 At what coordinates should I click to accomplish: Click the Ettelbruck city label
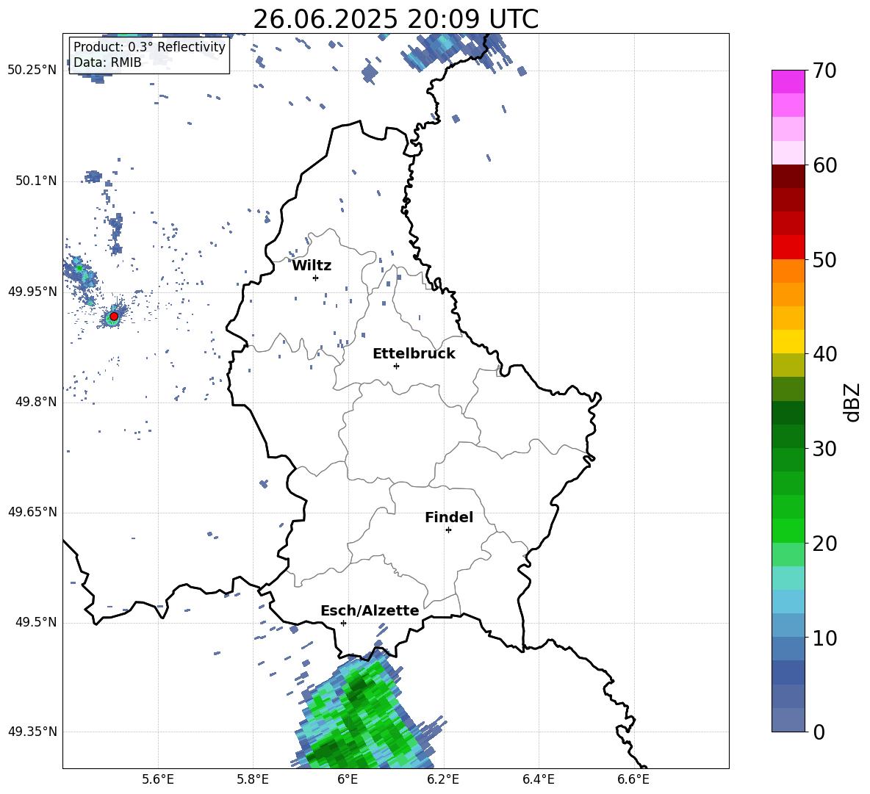click(414, 354)
